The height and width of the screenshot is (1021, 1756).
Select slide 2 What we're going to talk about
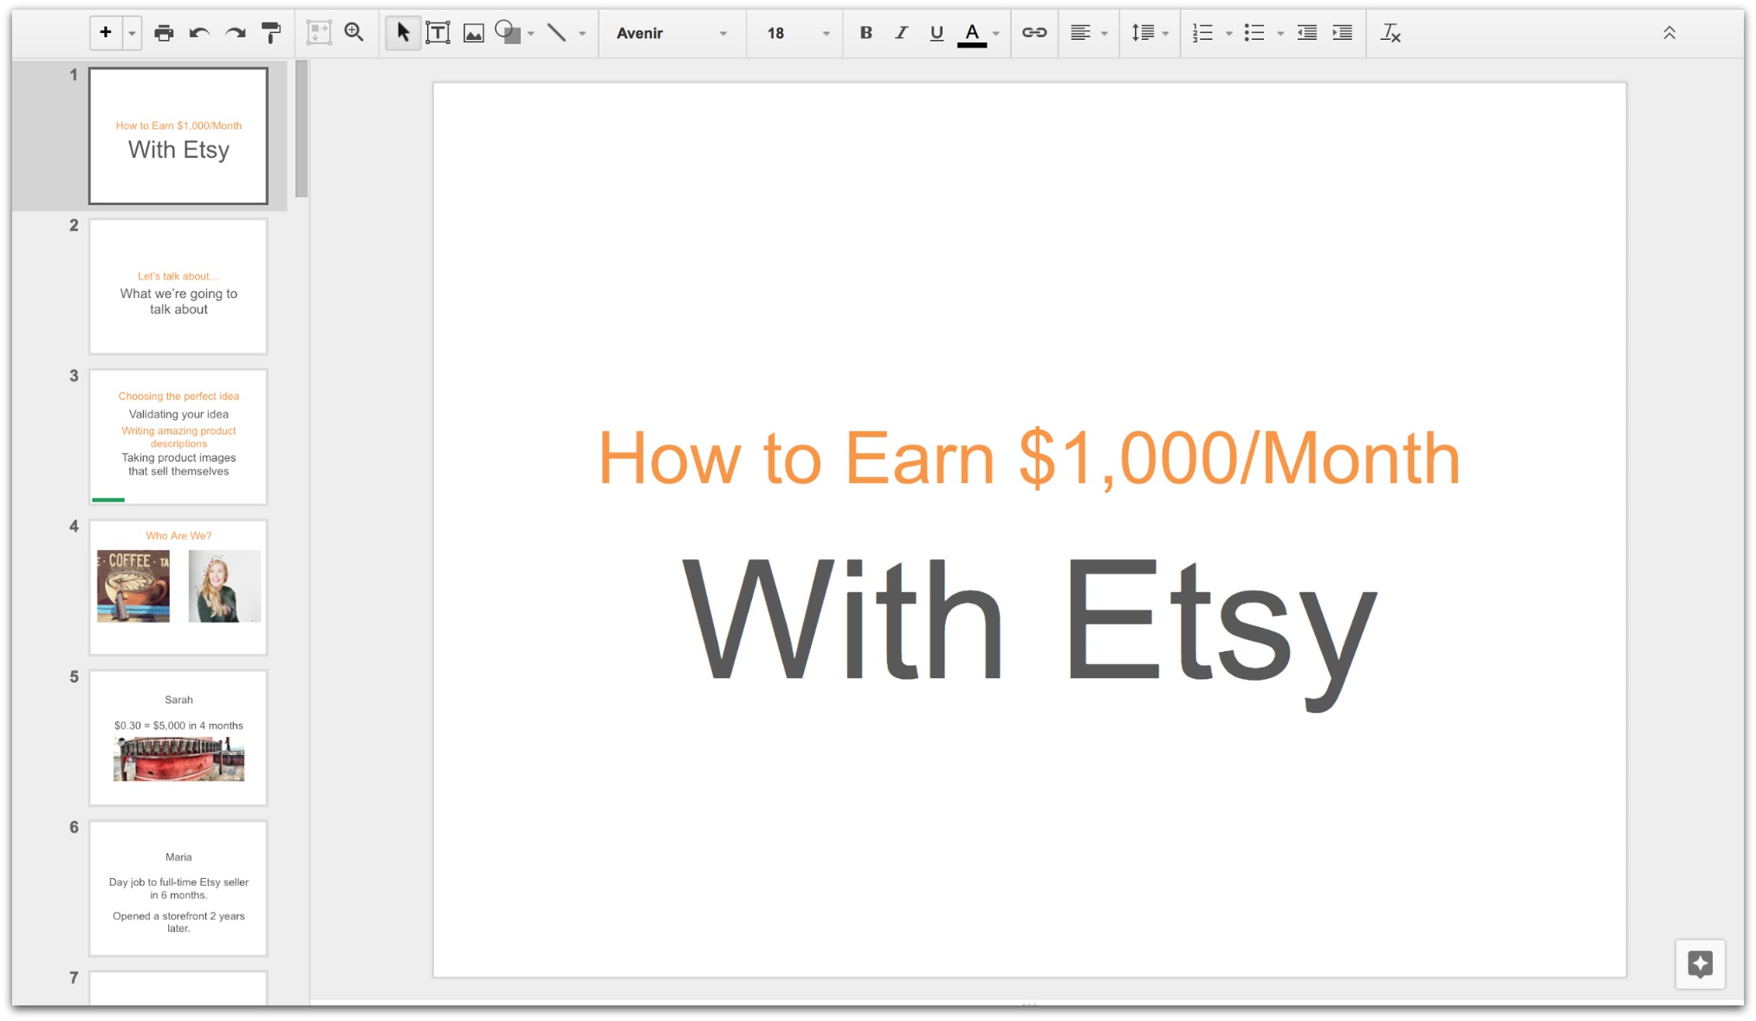[x=178, y=287]
